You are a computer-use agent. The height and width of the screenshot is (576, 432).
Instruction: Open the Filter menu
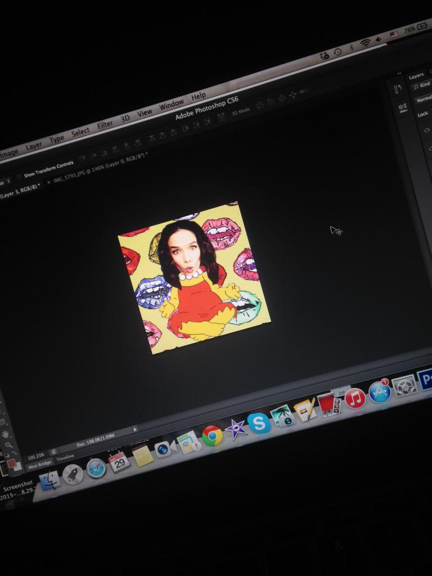(105, 125)
